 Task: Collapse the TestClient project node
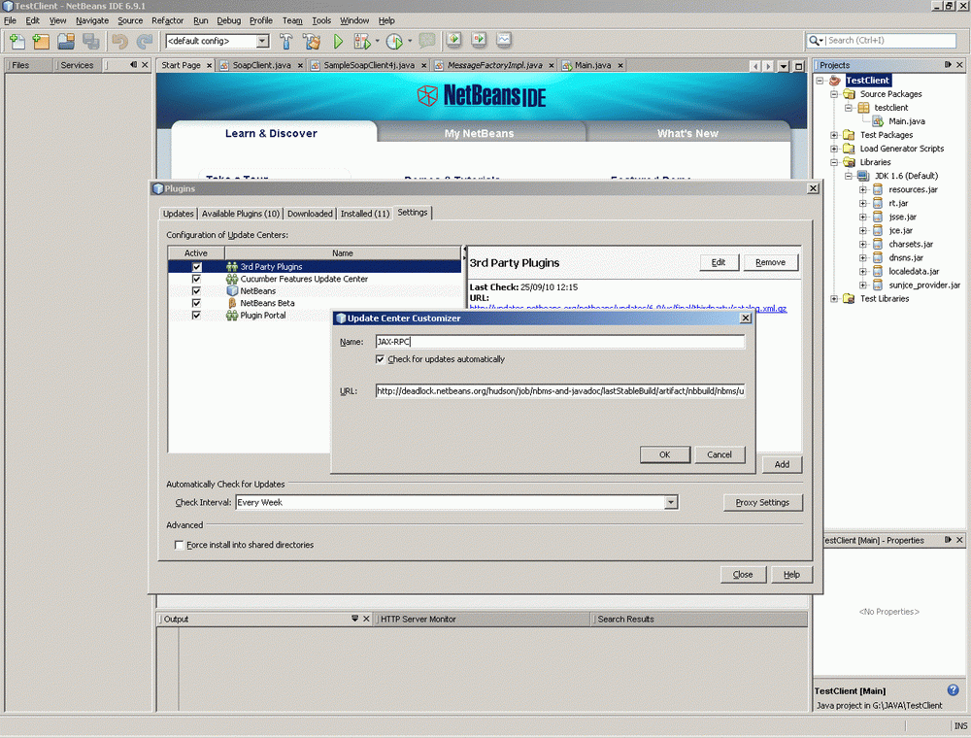pos(820,81)
